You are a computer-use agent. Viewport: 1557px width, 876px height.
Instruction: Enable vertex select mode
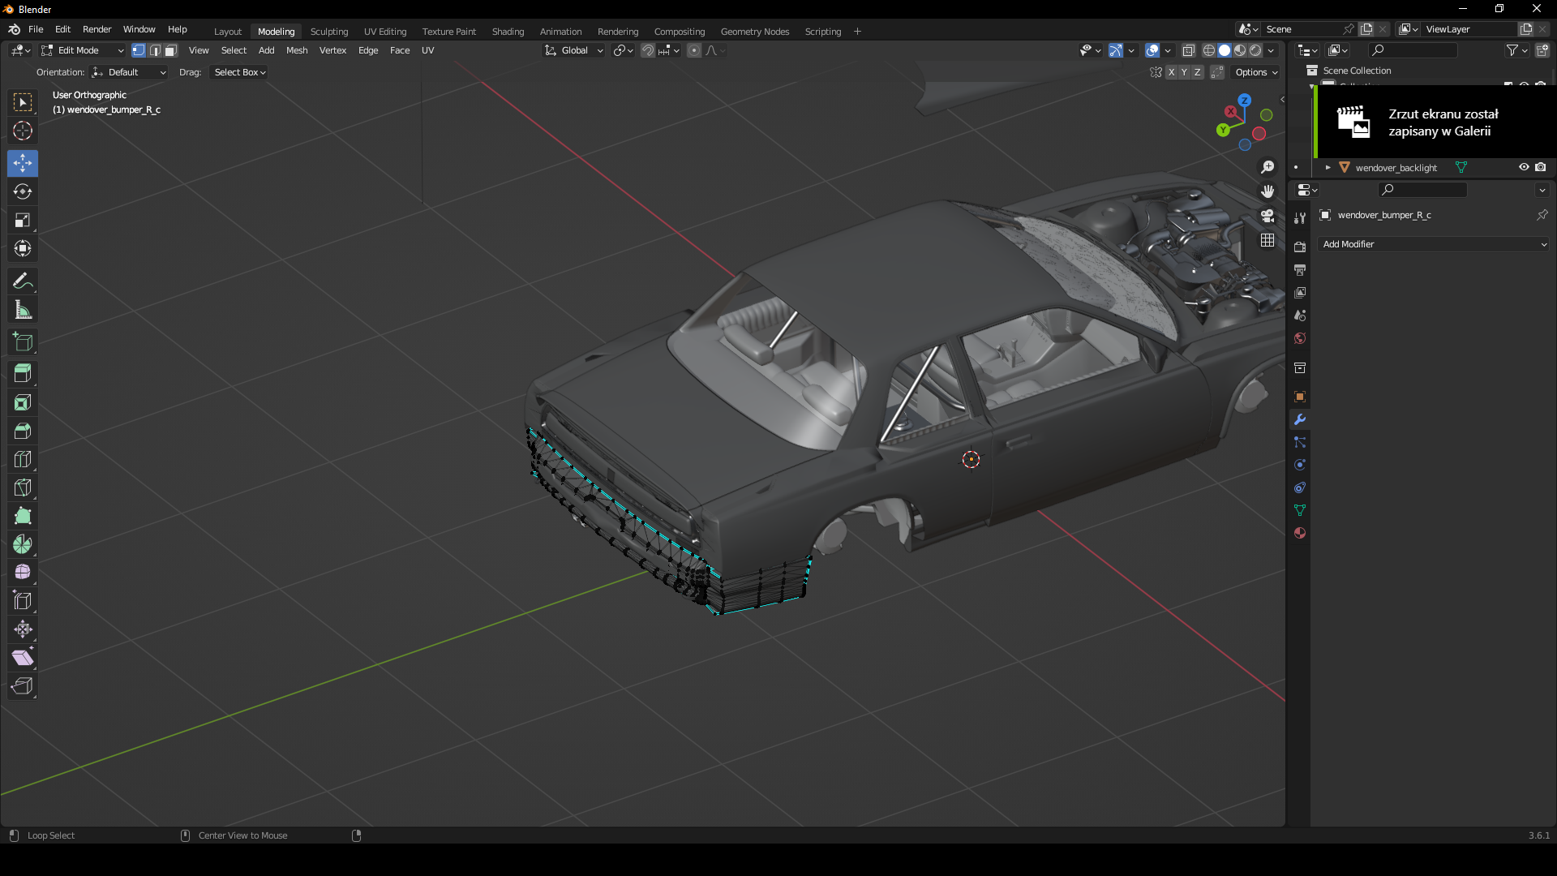click(x=139, y=50)
